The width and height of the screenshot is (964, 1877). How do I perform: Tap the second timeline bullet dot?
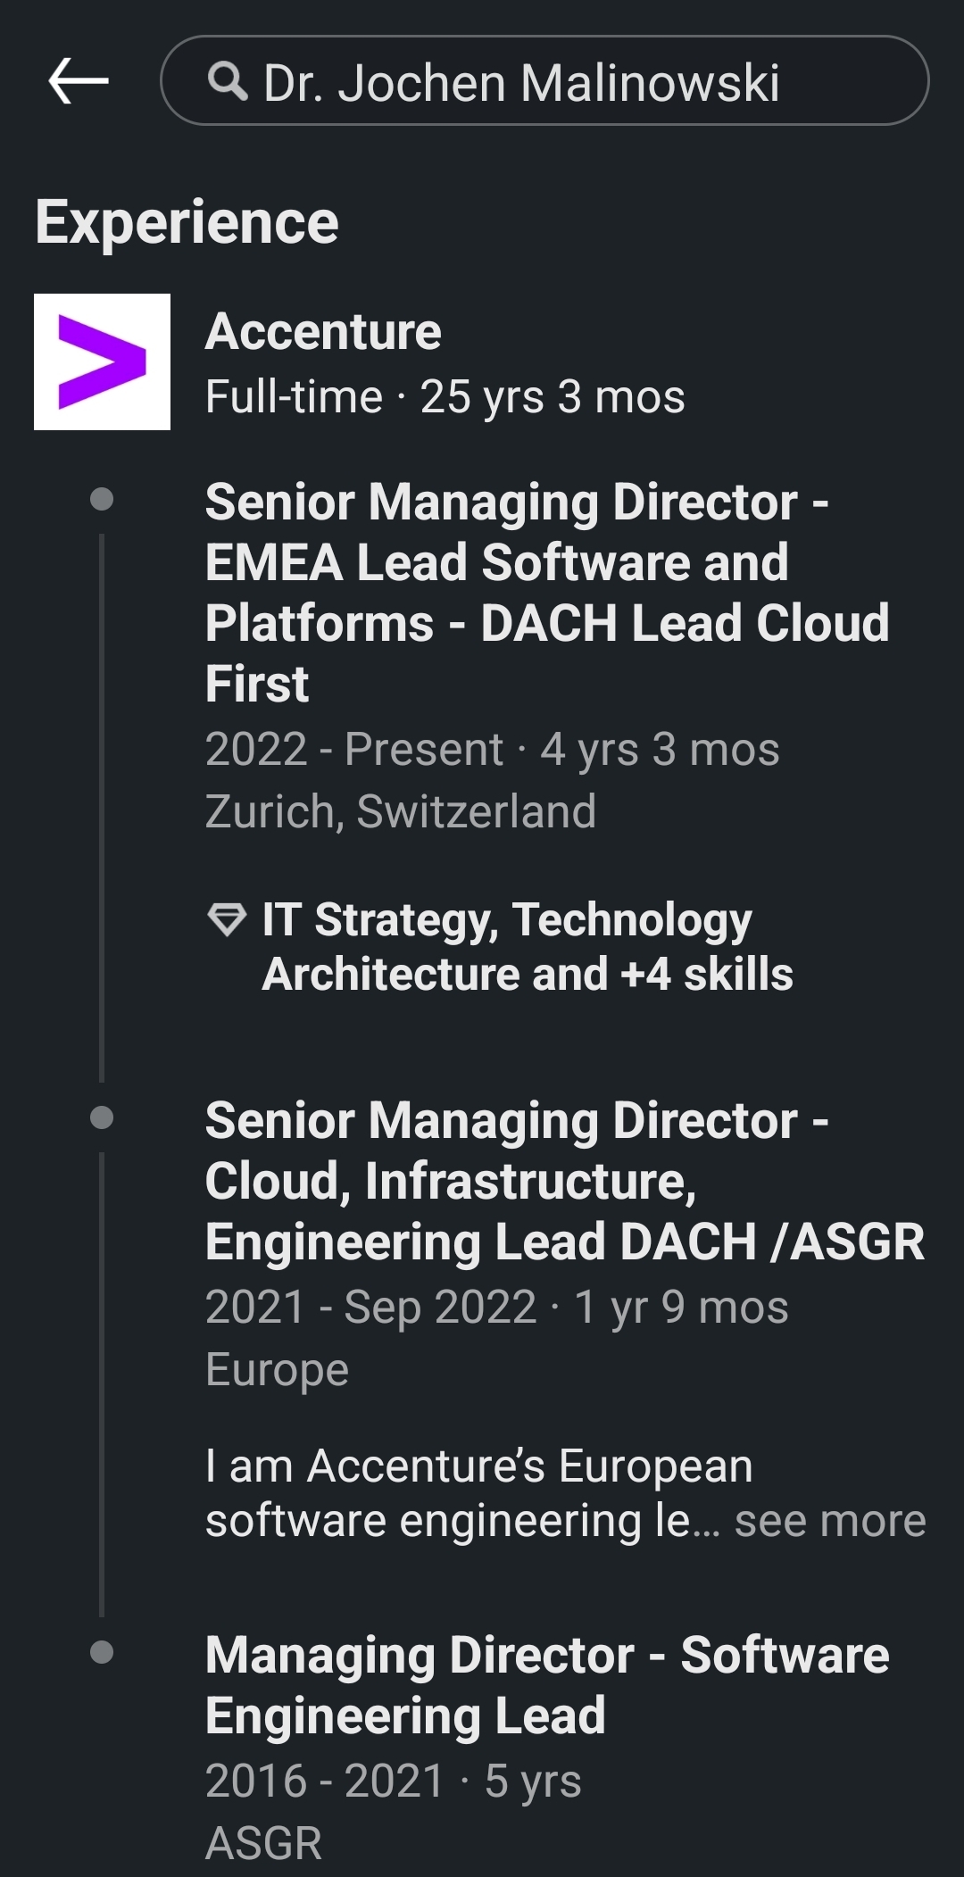tap(102, 1117)
